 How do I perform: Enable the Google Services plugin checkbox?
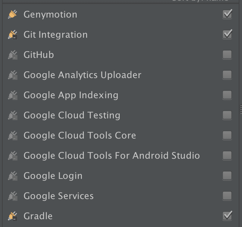[227, 196]
